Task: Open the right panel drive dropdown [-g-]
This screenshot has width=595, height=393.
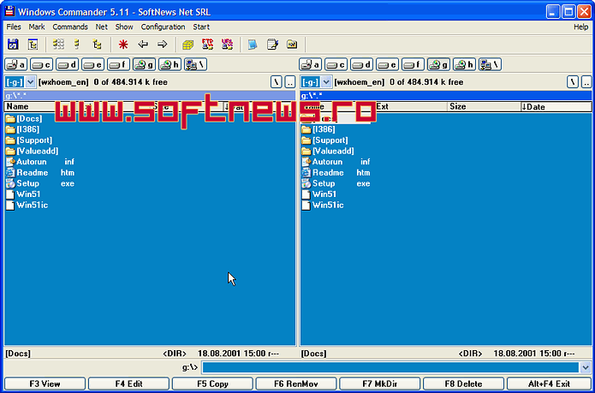Action: [x=316, y=82]
